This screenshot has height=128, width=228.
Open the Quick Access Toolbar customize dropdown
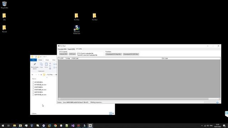[x=41, y=57]
